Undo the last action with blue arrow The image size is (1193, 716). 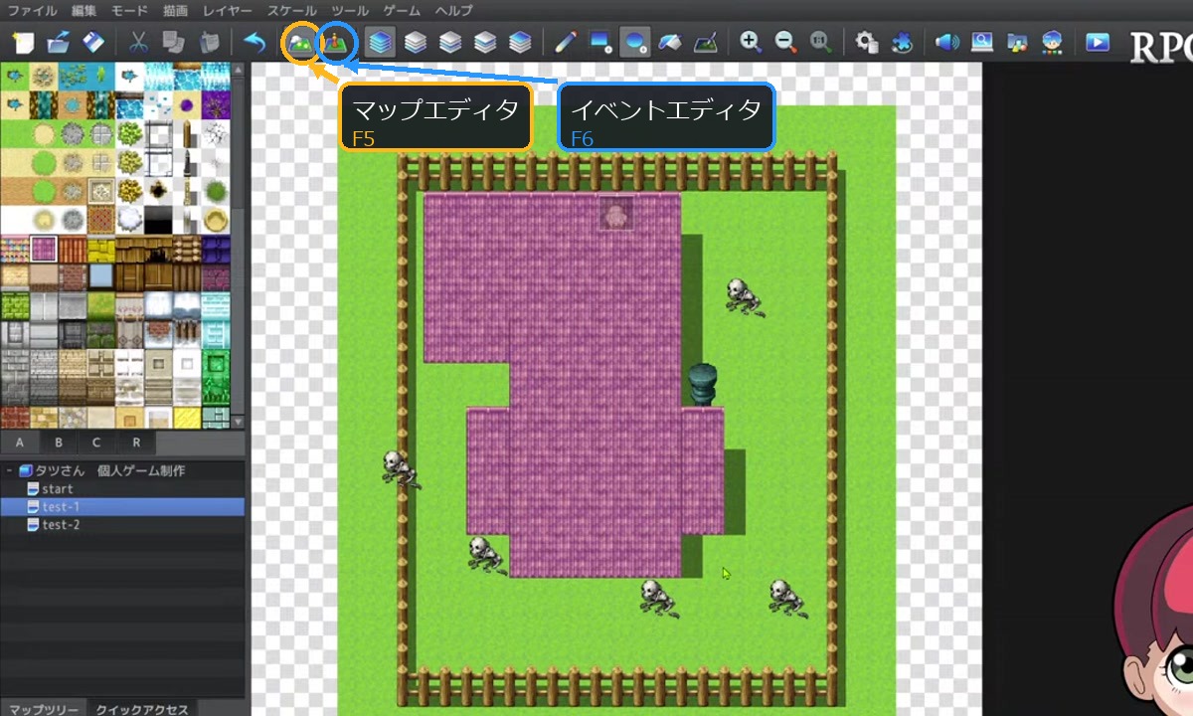(x=255, y=43)
